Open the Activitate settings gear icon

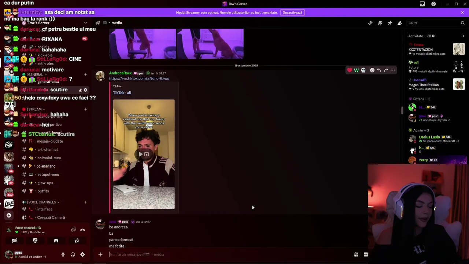(433, 36)
